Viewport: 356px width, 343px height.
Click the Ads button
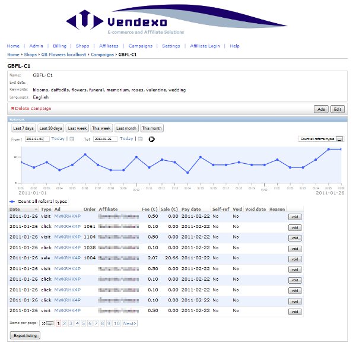coord(321,109)
